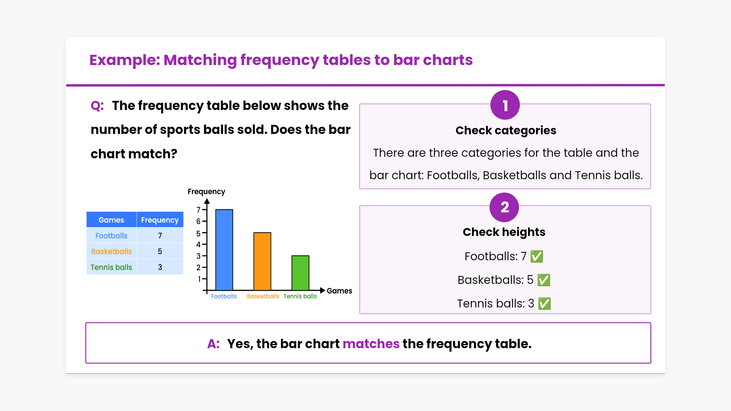This screenshot has height=411, width=731.
Task: Click the Check categories heading
Action: point(506,131)
